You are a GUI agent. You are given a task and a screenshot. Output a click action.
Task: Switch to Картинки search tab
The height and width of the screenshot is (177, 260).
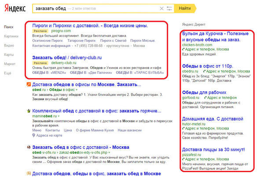11,36
